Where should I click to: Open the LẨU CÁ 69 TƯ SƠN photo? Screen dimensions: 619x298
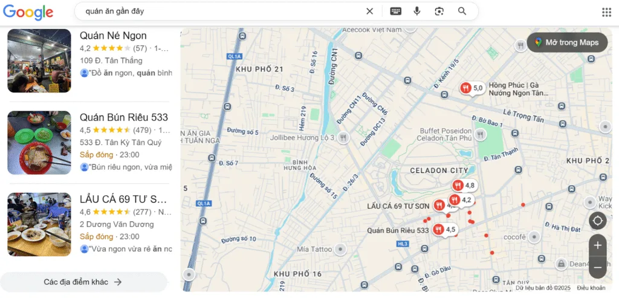tap(39, 224)
